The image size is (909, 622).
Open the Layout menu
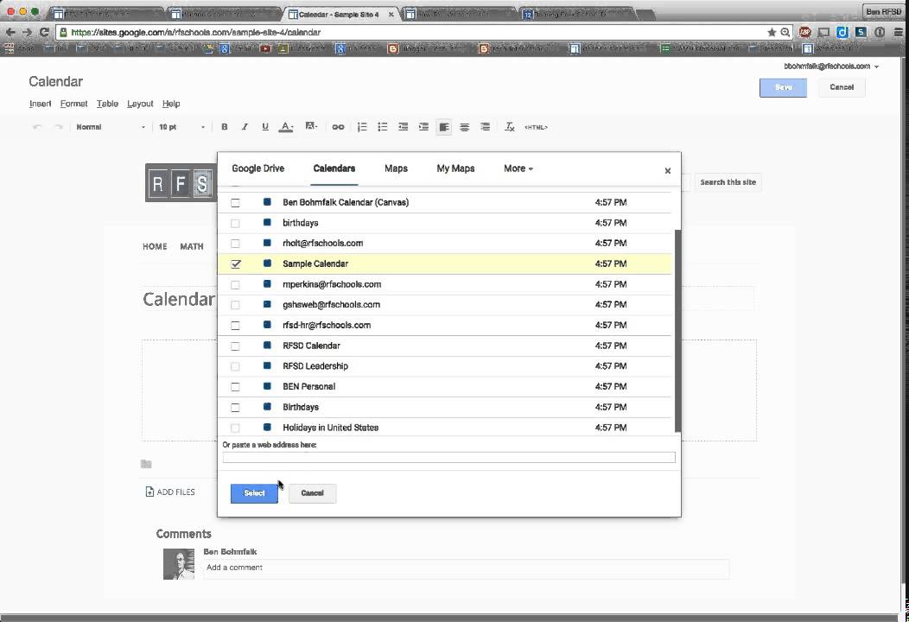(x=140, y=104)
